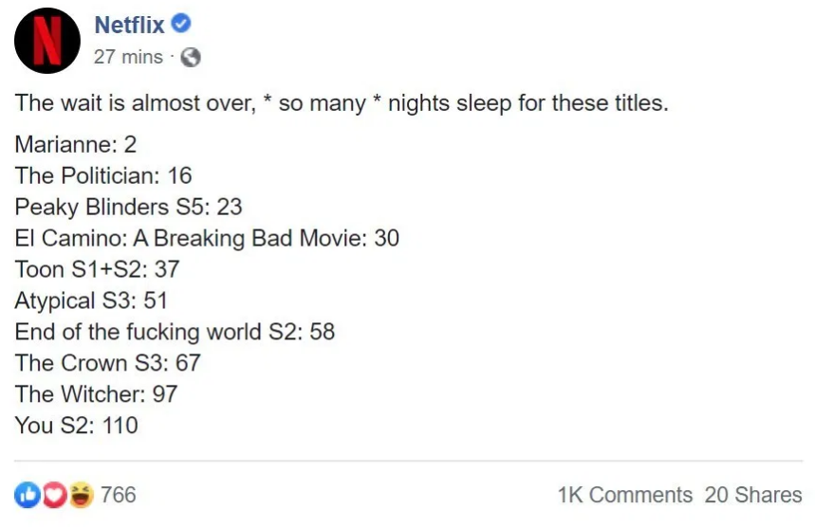Click "The Witcher: 97" text line

pyautogui.click(x=96, y=393)
